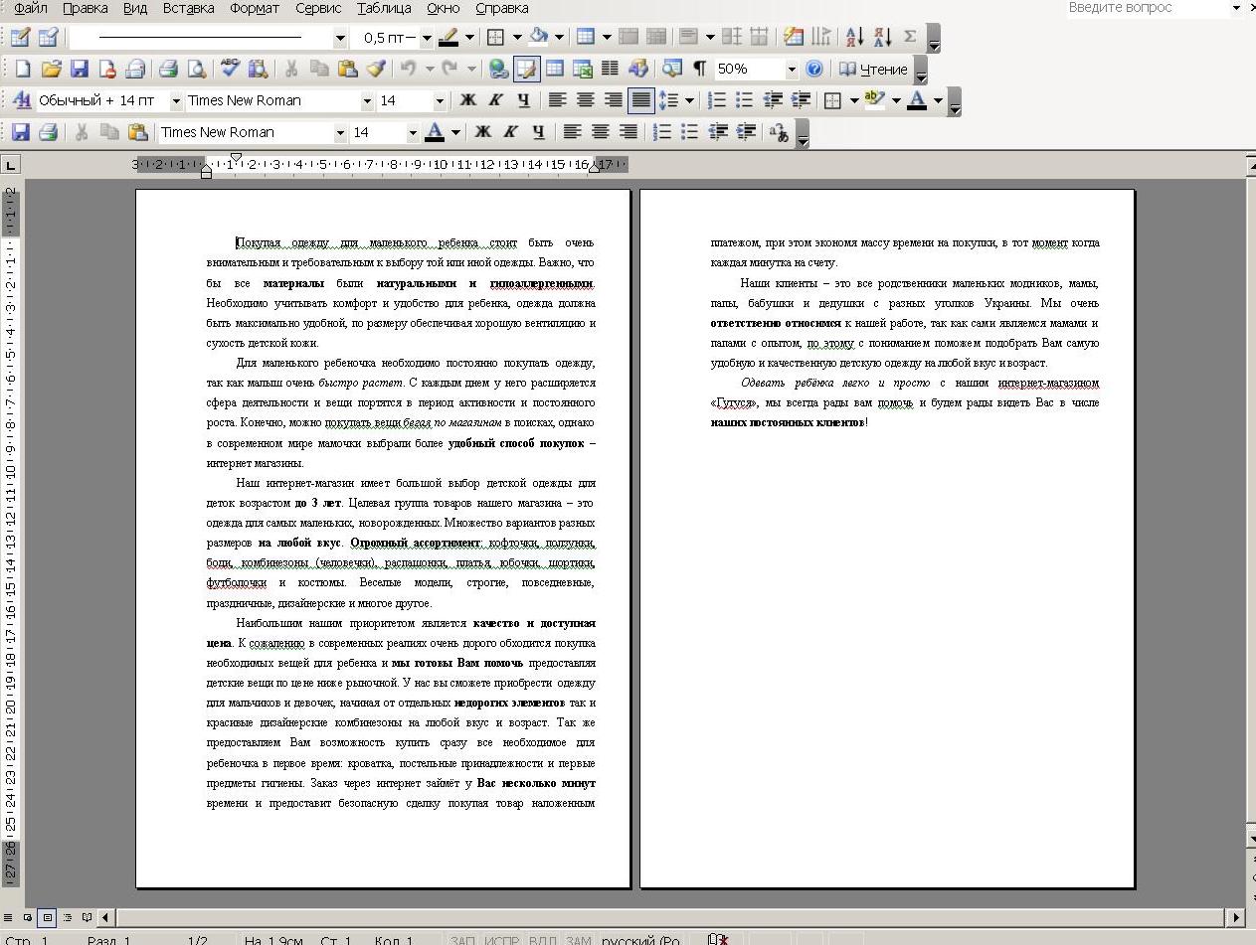
Task: Sort ascending with the А-Я icon
Action: click(854, 38)
